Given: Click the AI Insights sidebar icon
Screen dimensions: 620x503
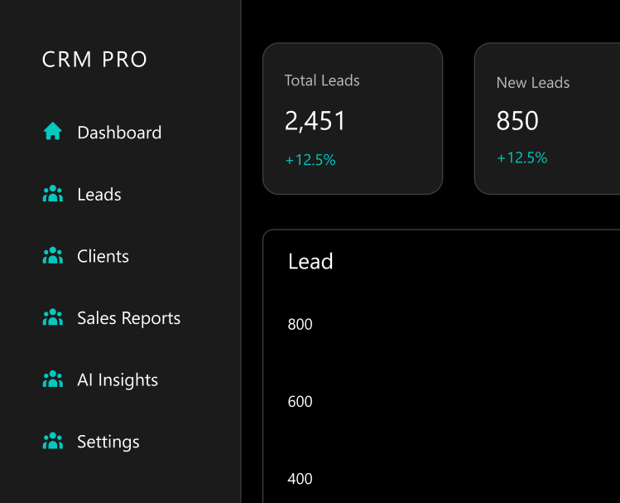Looking at the screenshot, I should [x=53, y=380].
